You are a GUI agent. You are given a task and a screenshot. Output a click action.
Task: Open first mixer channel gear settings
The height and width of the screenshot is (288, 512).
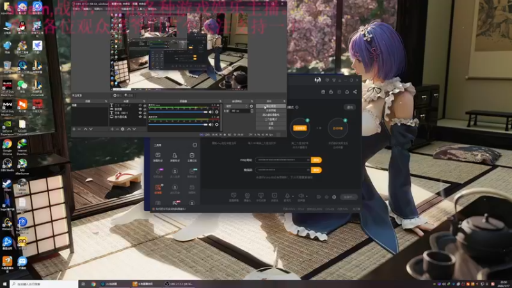pos(217,112)
